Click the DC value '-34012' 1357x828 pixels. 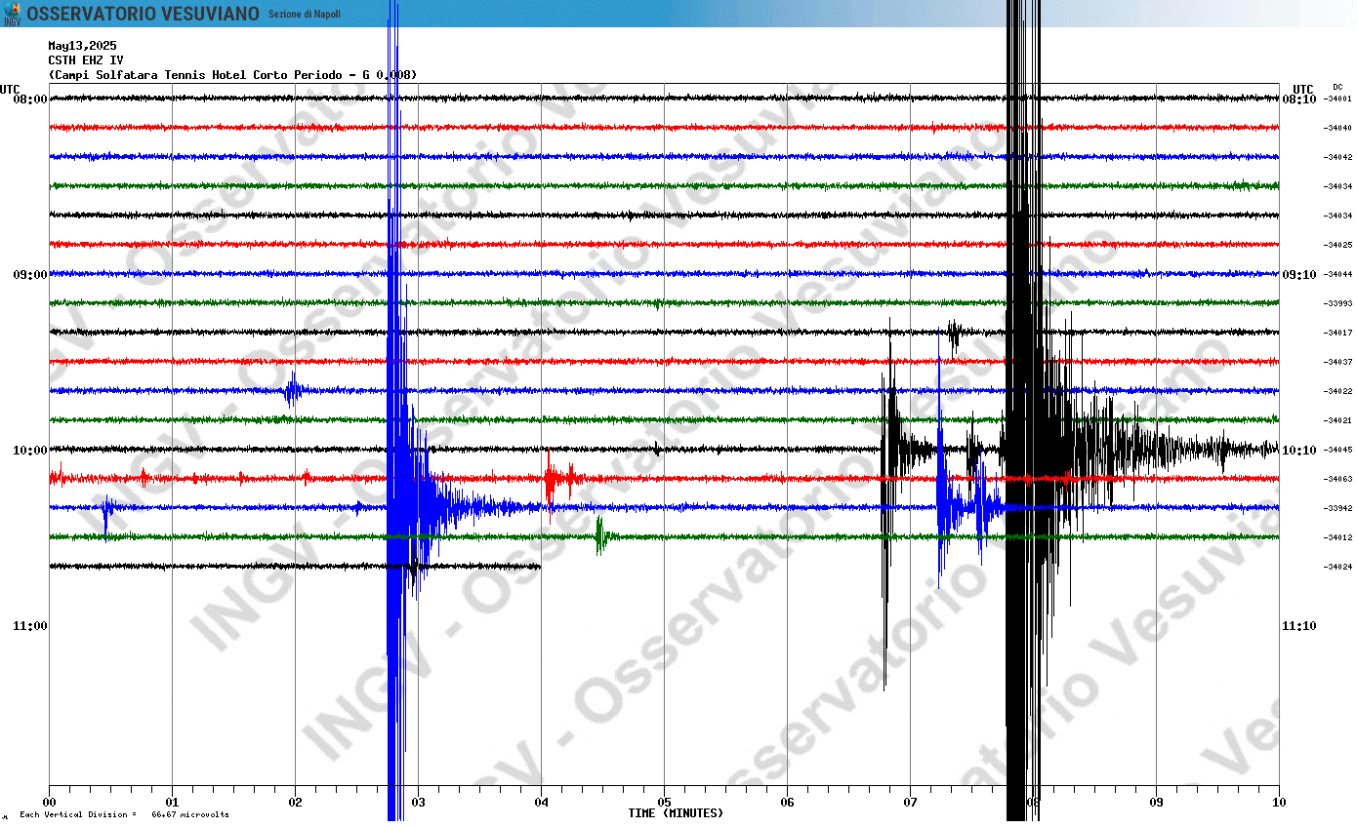coord(1337,538)
